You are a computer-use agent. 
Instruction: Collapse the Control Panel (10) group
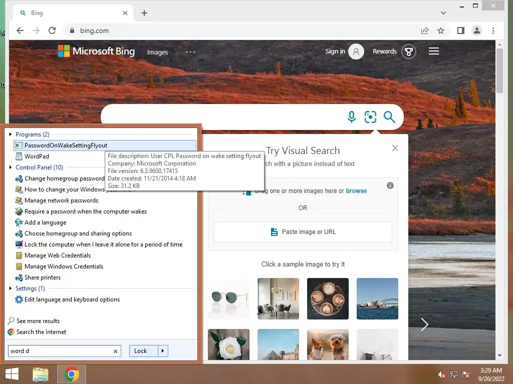pyautogui.click(x=11, y=167)
